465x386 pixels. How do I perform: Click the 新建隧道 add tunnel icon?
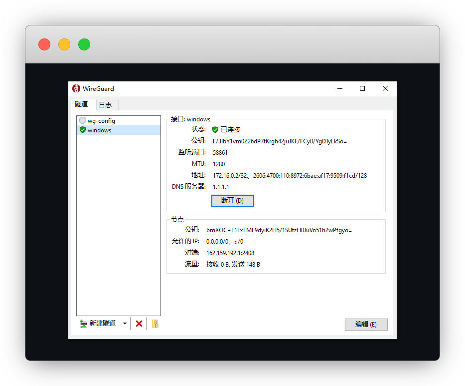click(x=83, y=324)
